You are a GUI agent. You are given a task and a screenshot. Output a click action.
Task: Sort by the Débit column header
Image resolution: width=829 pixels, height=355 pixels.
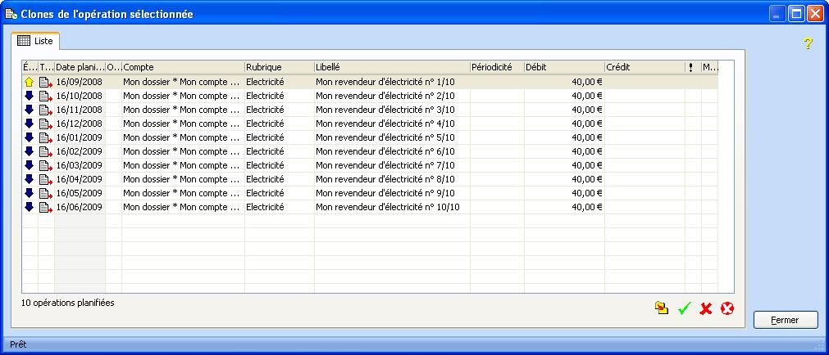click(563, 67)
